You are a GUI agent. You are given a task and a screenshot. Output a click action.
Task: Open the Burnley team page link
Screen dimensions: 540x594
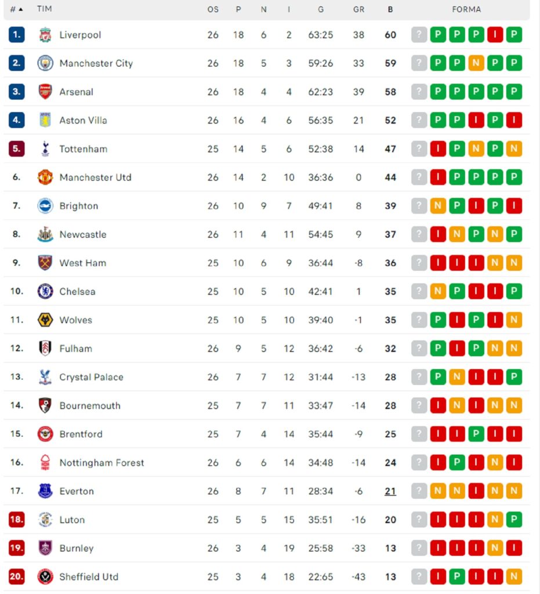pyautogui.click(x=76, y=548)
